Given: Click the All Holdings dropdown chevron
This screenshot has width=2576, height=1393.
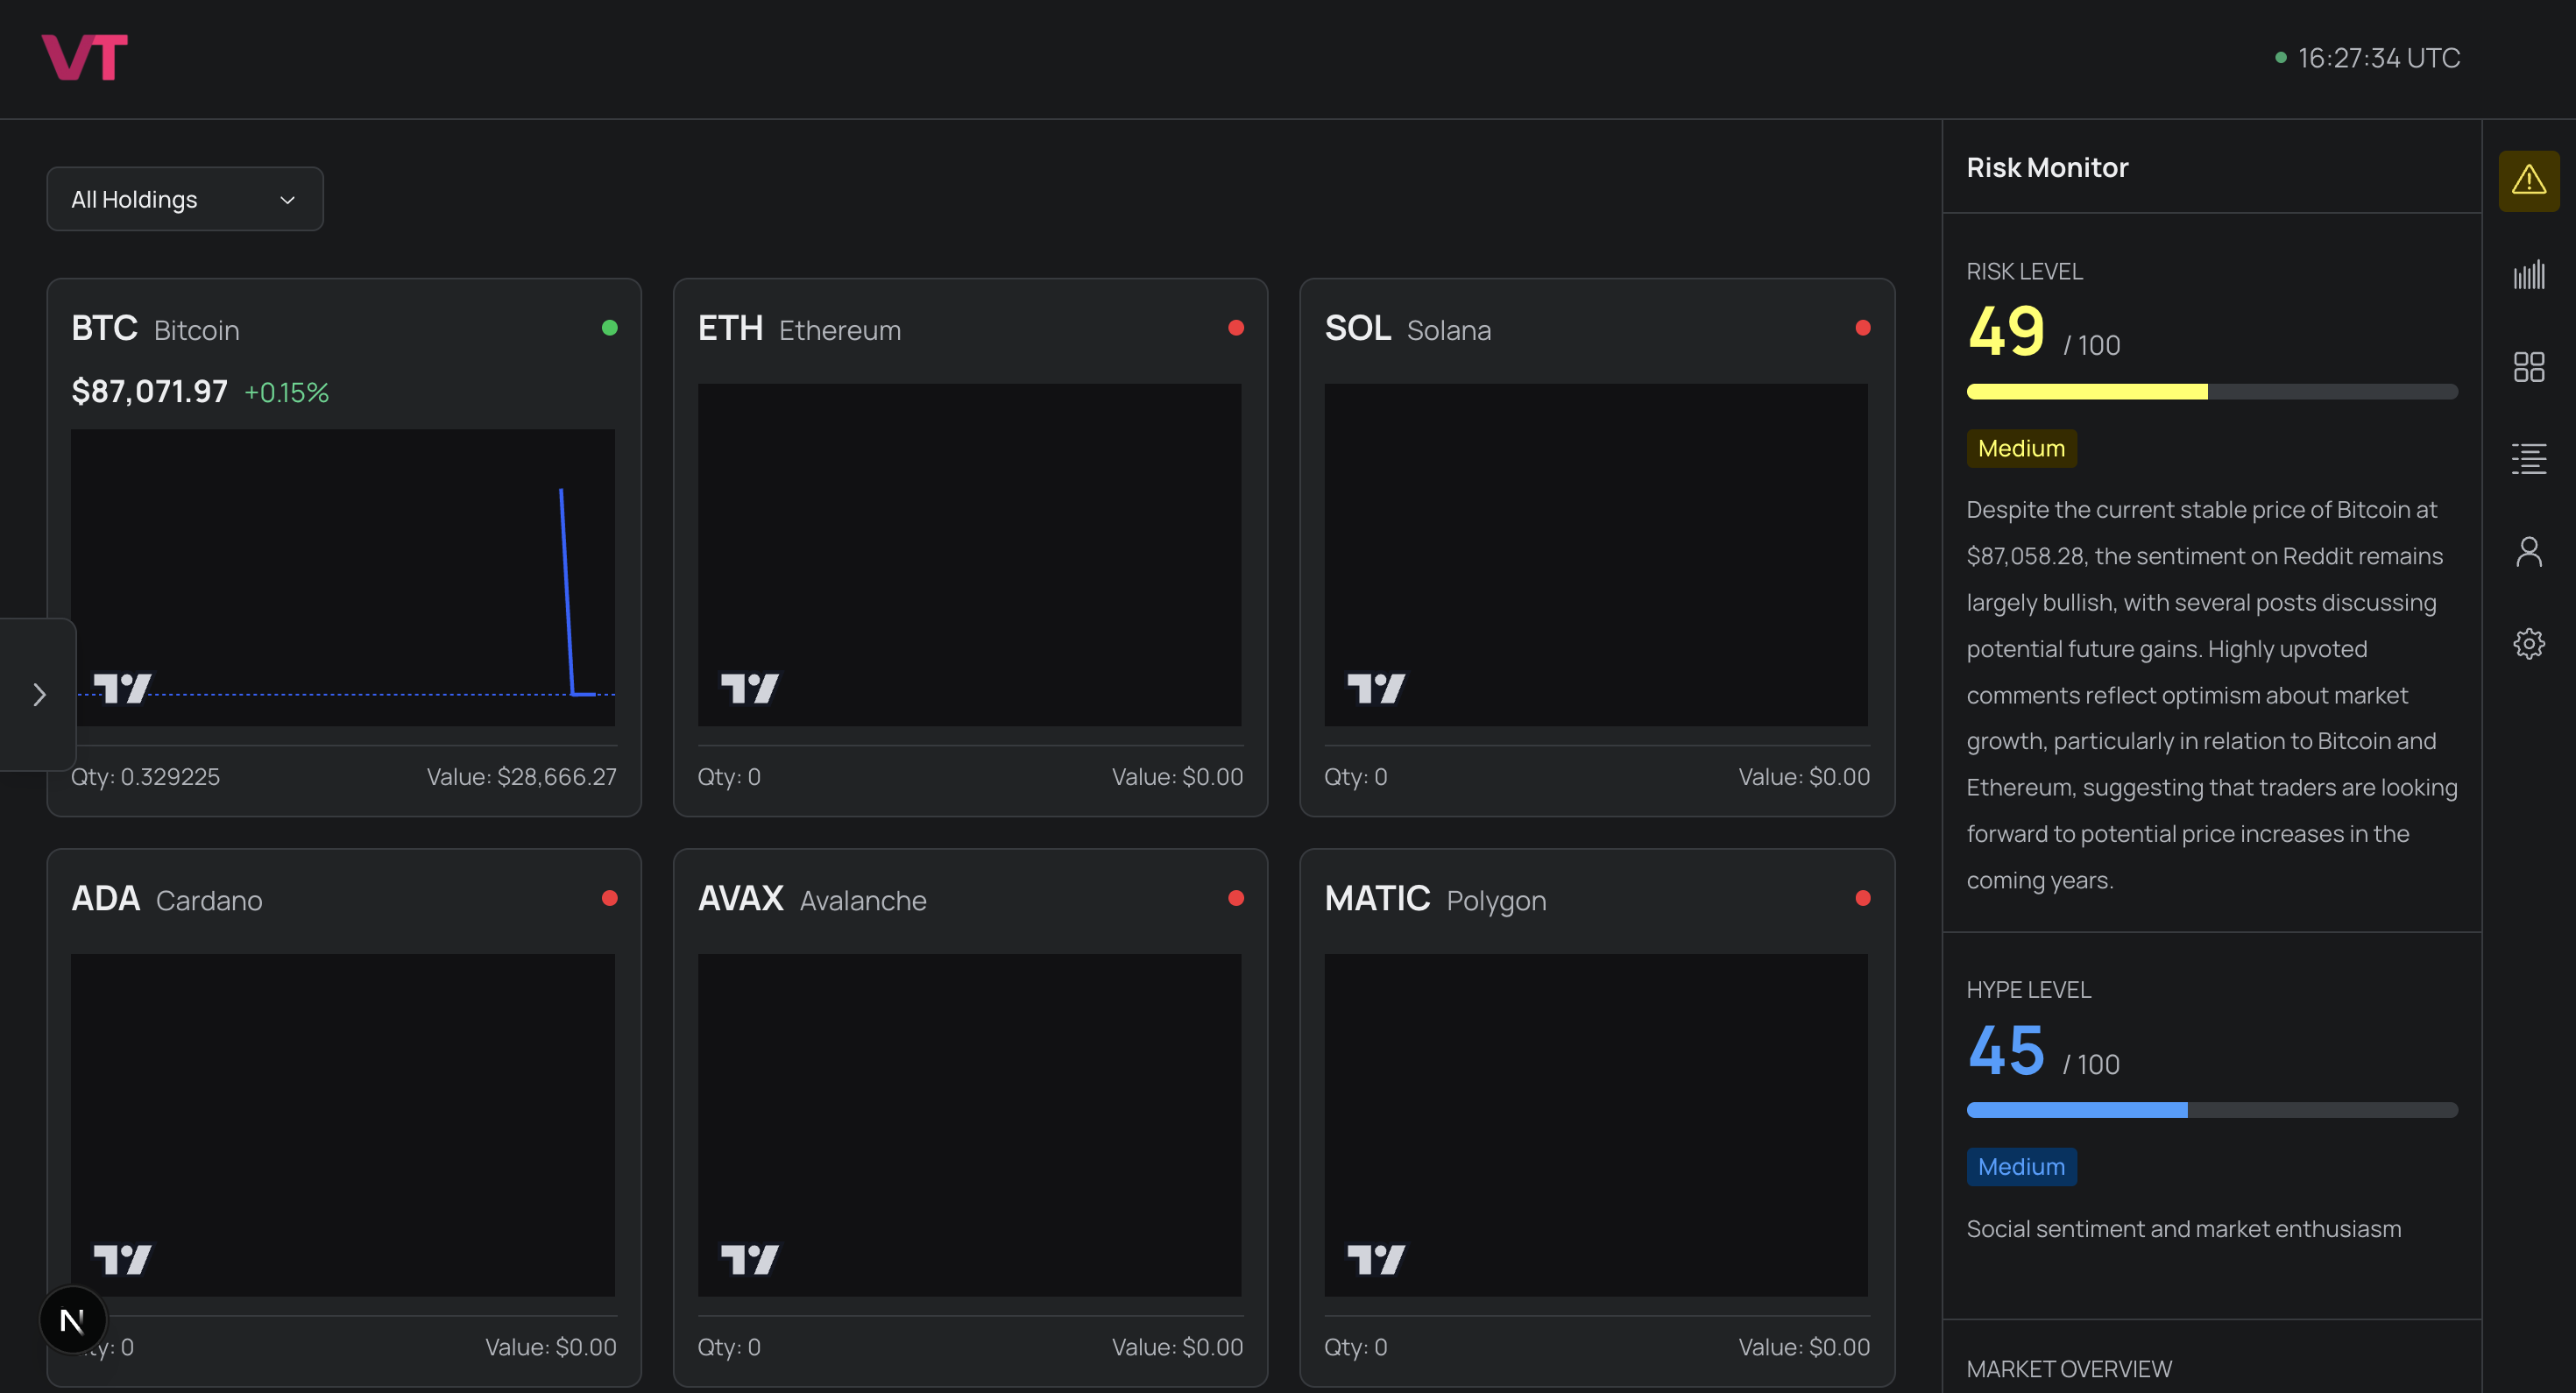Looking at the screenshot, I should tap(287, 200).
